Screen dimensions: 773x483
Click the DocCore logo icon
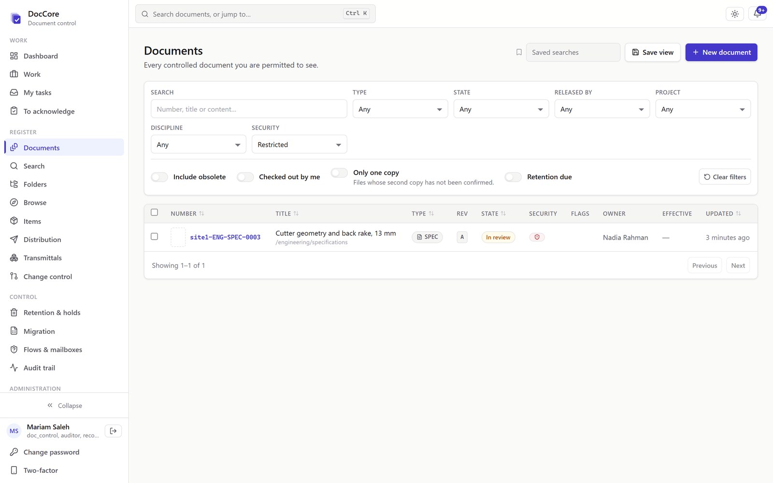[16, 18]
